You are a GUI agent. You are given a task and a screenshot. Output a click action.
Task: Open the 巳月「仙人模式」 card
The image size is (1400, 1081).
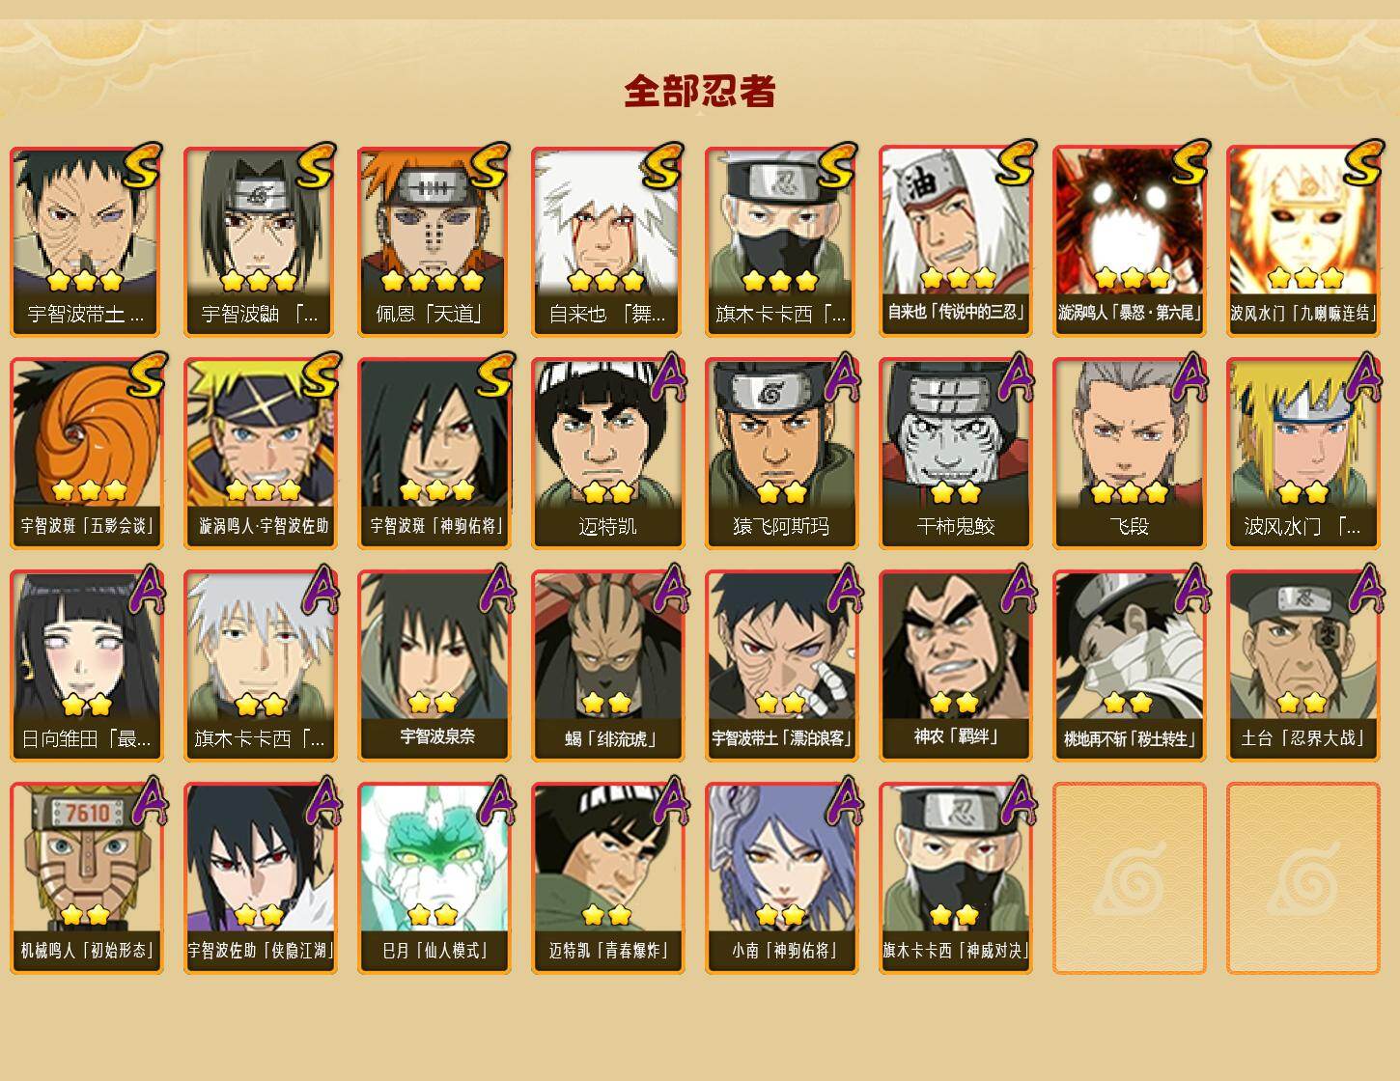pyautogui.click(x=434, y=878)
